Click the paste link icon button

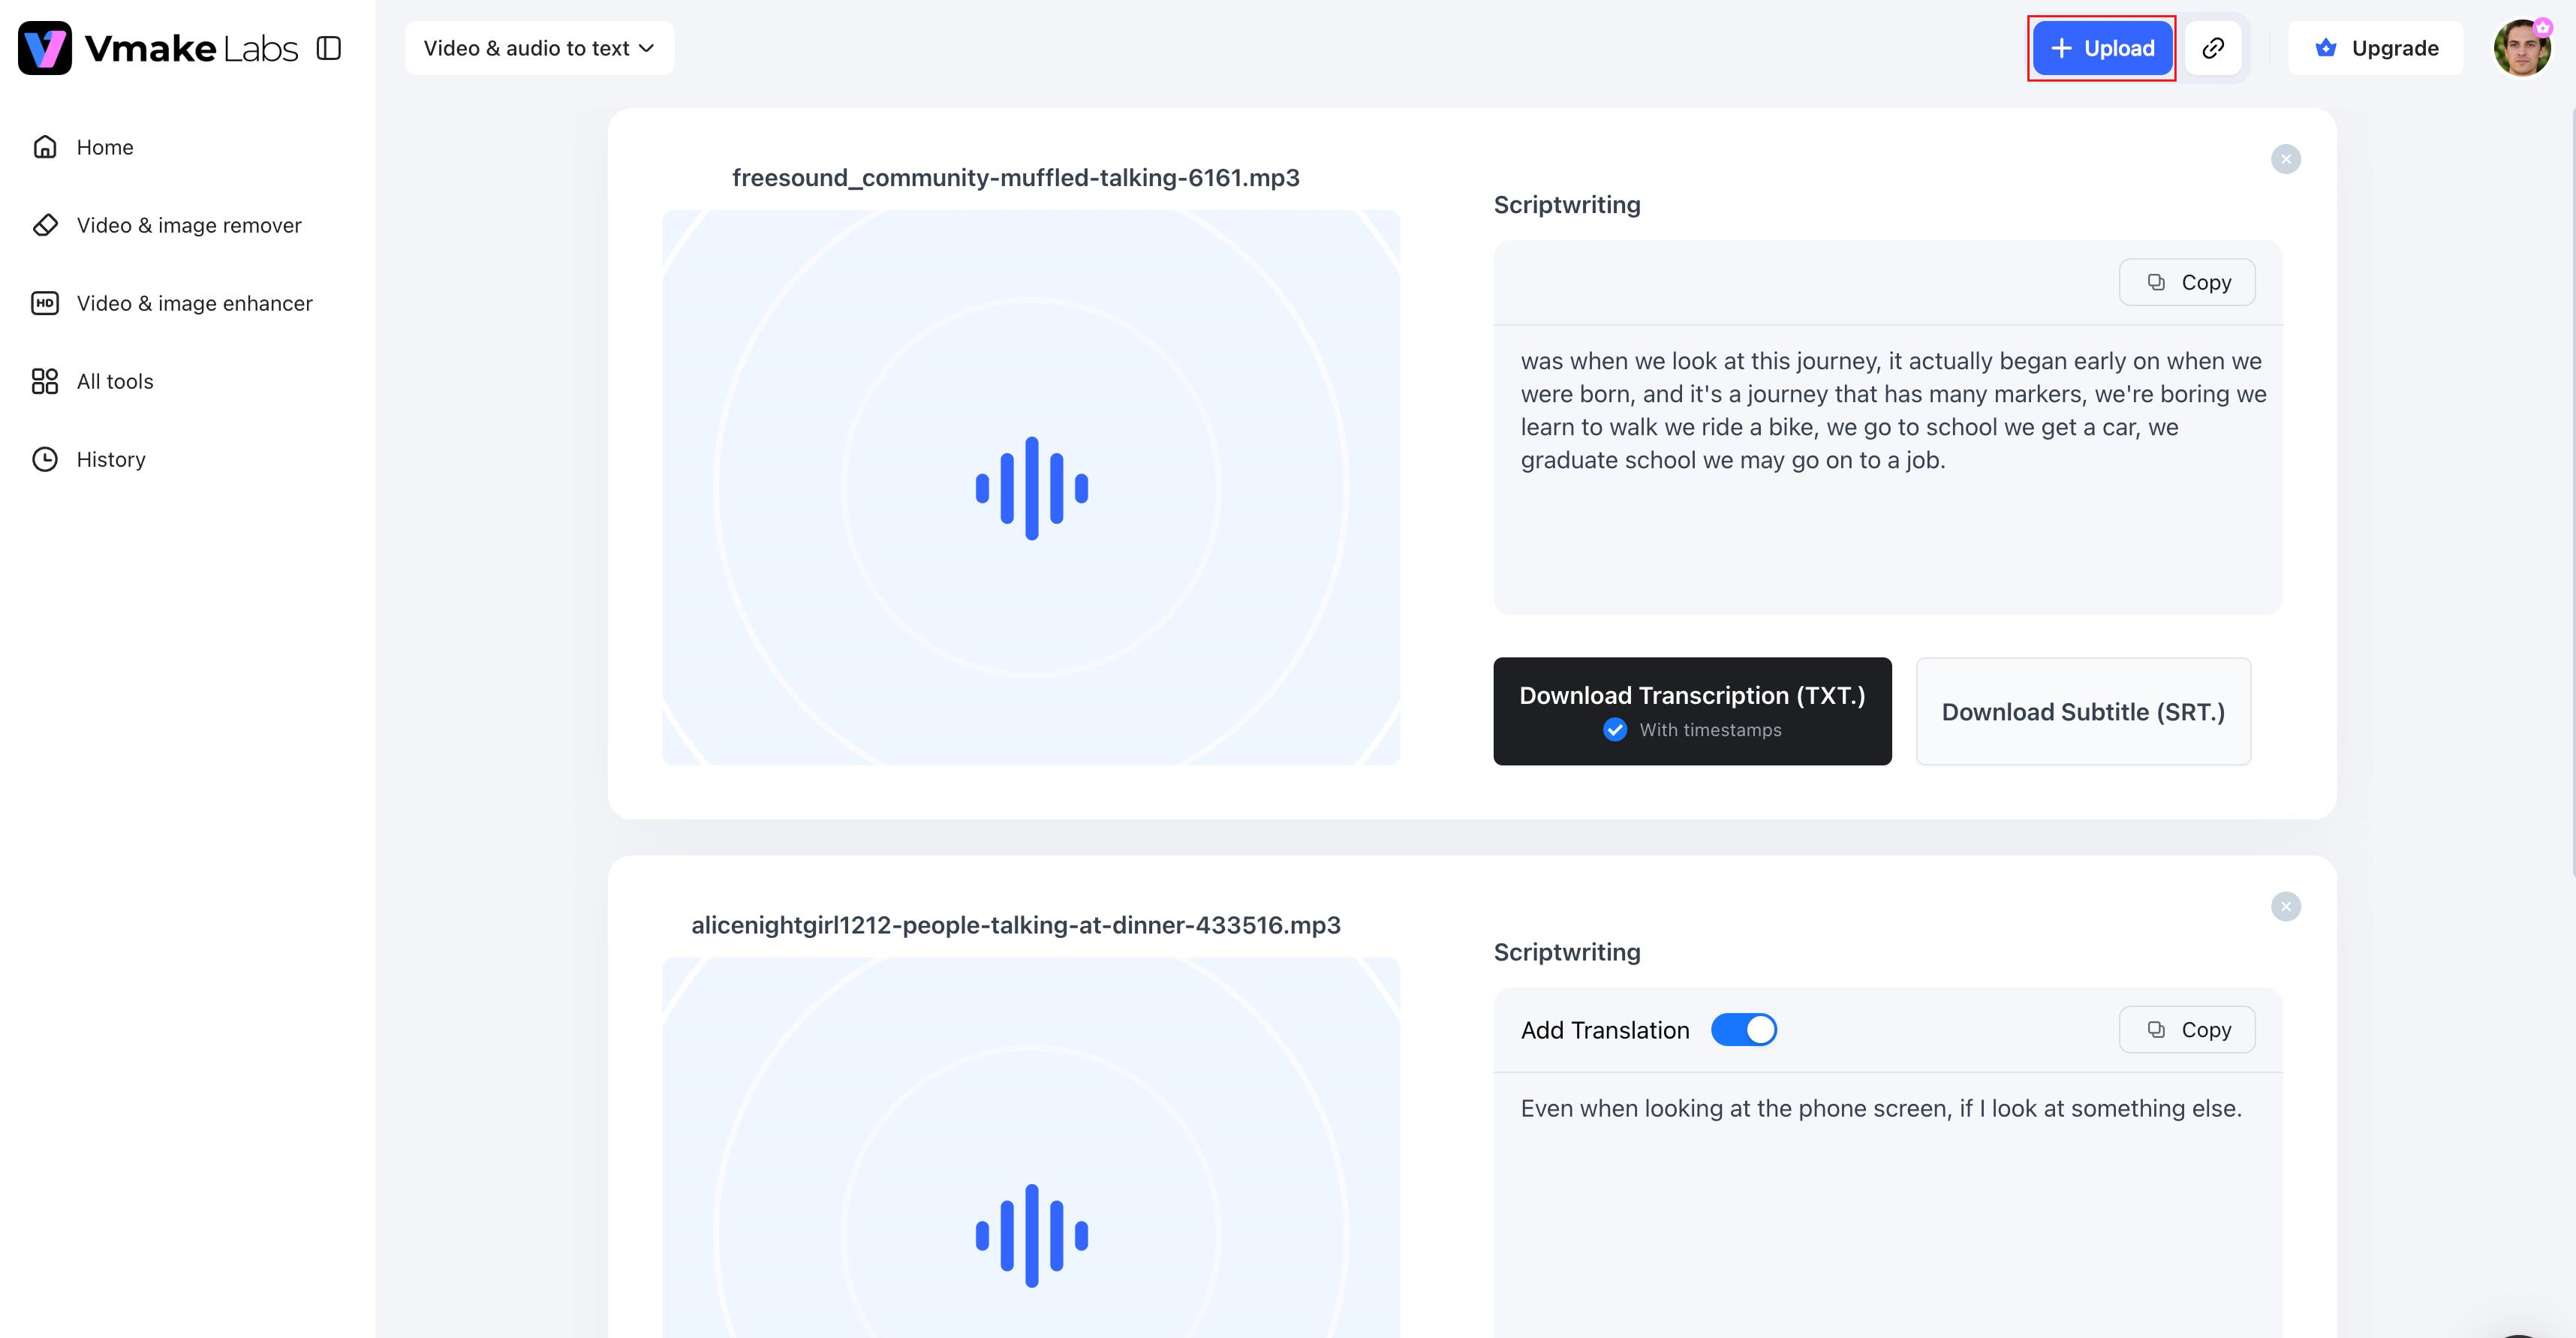pyautogui.click(x=2213, y=48)
